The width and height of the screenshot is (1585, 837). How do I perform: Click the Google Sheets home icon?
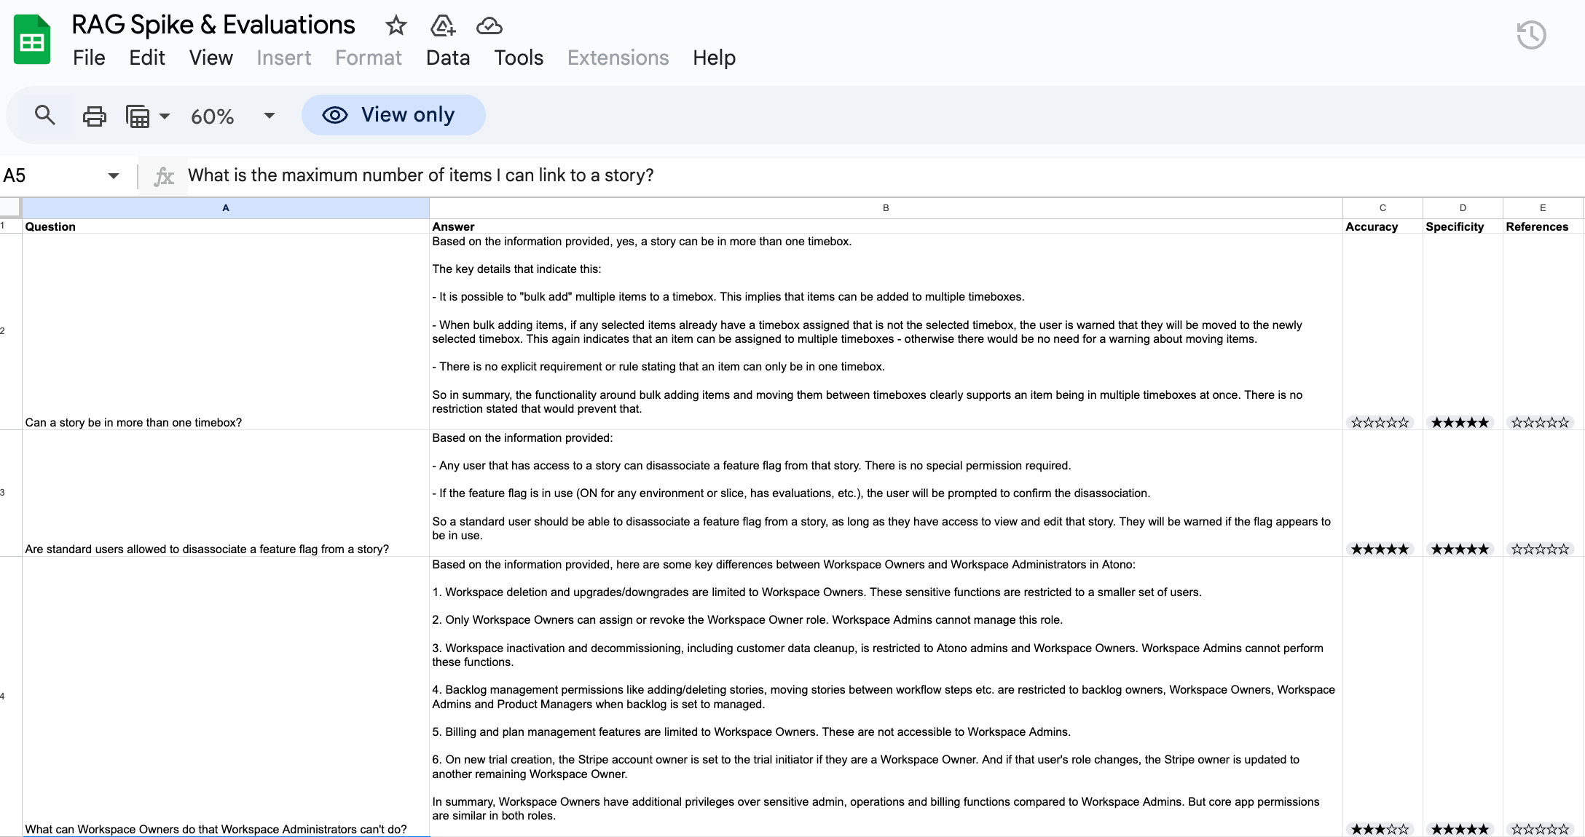click(32, 40)
